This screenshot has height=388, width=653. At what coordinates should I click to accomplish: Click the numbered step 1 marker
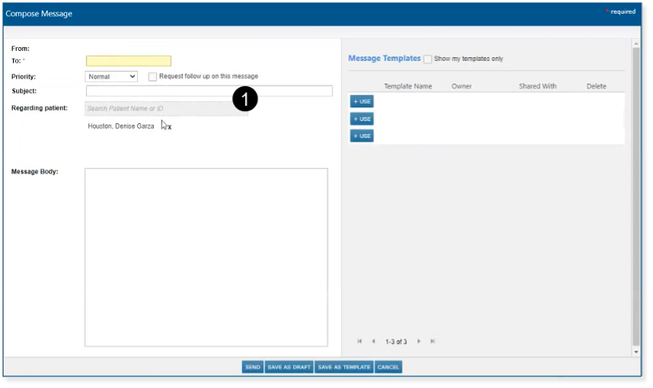(x=245, y=99)
